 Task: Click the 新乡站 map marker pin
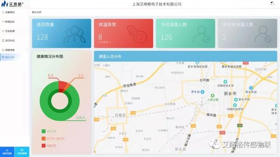[202, 92]
